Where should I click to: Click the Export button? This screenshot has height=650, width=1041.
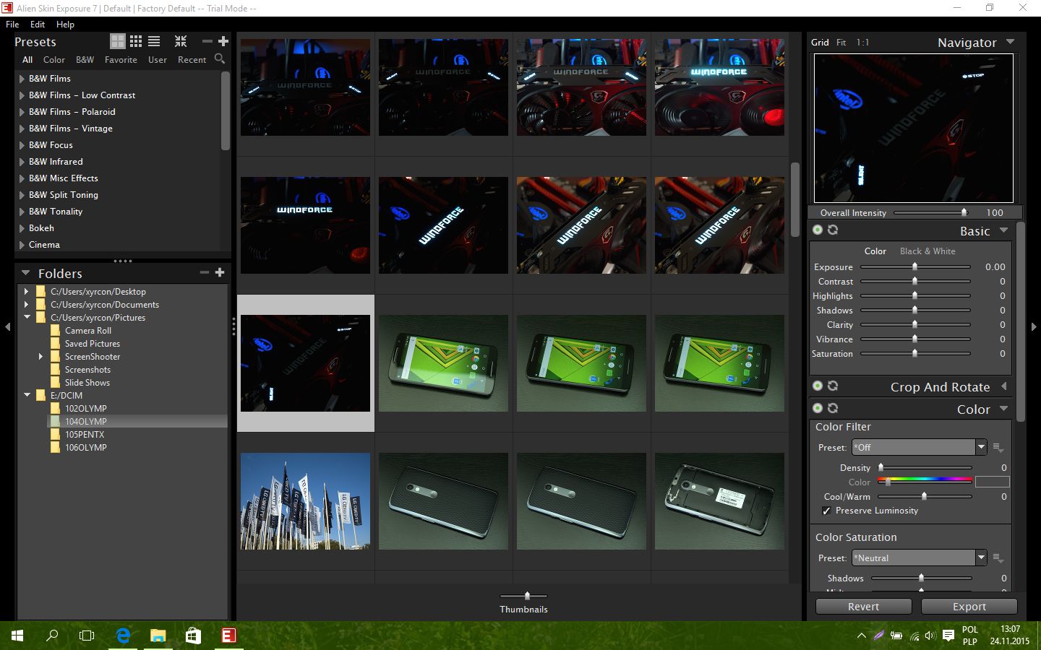[x=969, y=607]
